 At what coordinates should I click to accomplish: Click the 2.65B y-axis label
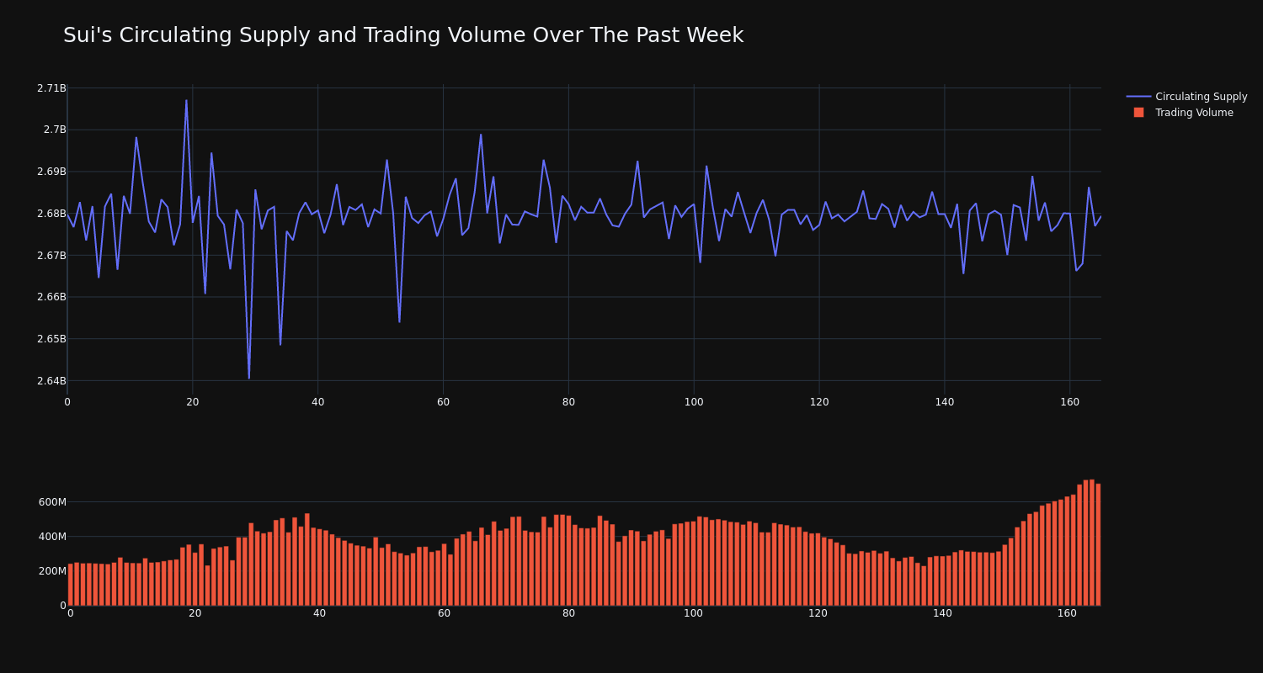(x=51, y=339)
